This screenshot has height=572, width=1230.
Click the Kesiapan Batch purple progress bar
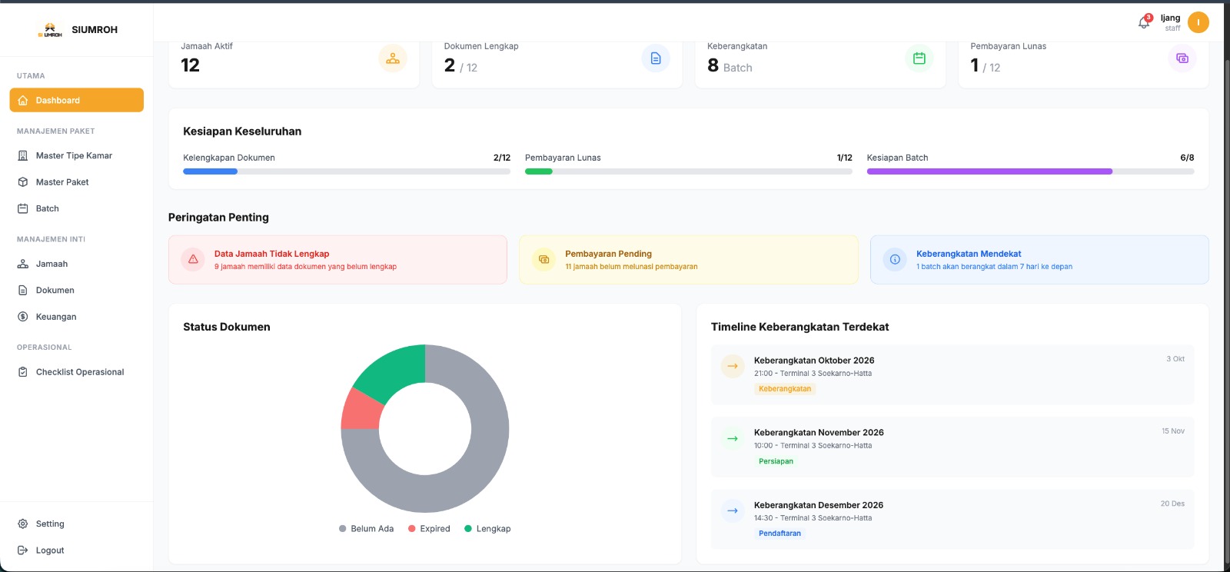989,171
